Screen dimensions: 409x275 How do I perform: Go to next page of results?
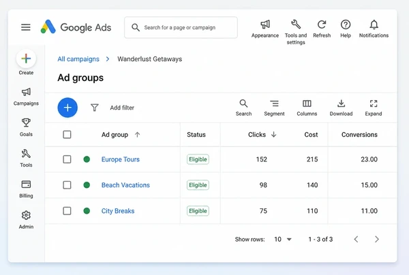click(x=377, y=239)
